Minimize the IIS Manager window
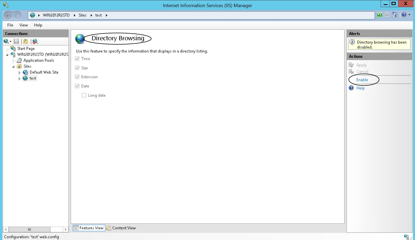 [x=385, y=4]
